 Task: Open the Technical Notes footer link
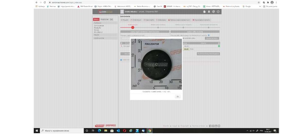[x=199, y=126]
